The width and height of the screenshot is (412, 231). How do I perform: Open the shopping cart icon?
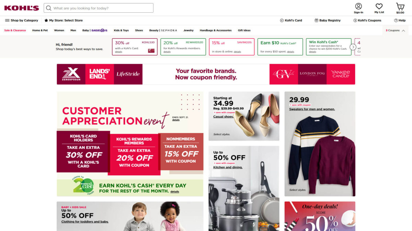coord(400,6)
